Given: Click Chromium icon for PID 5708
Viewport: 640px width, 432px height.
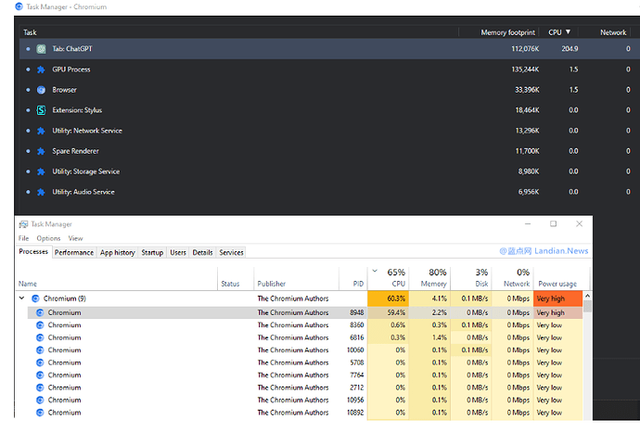Looking at the screenshot, I should [x=40, y=362].
